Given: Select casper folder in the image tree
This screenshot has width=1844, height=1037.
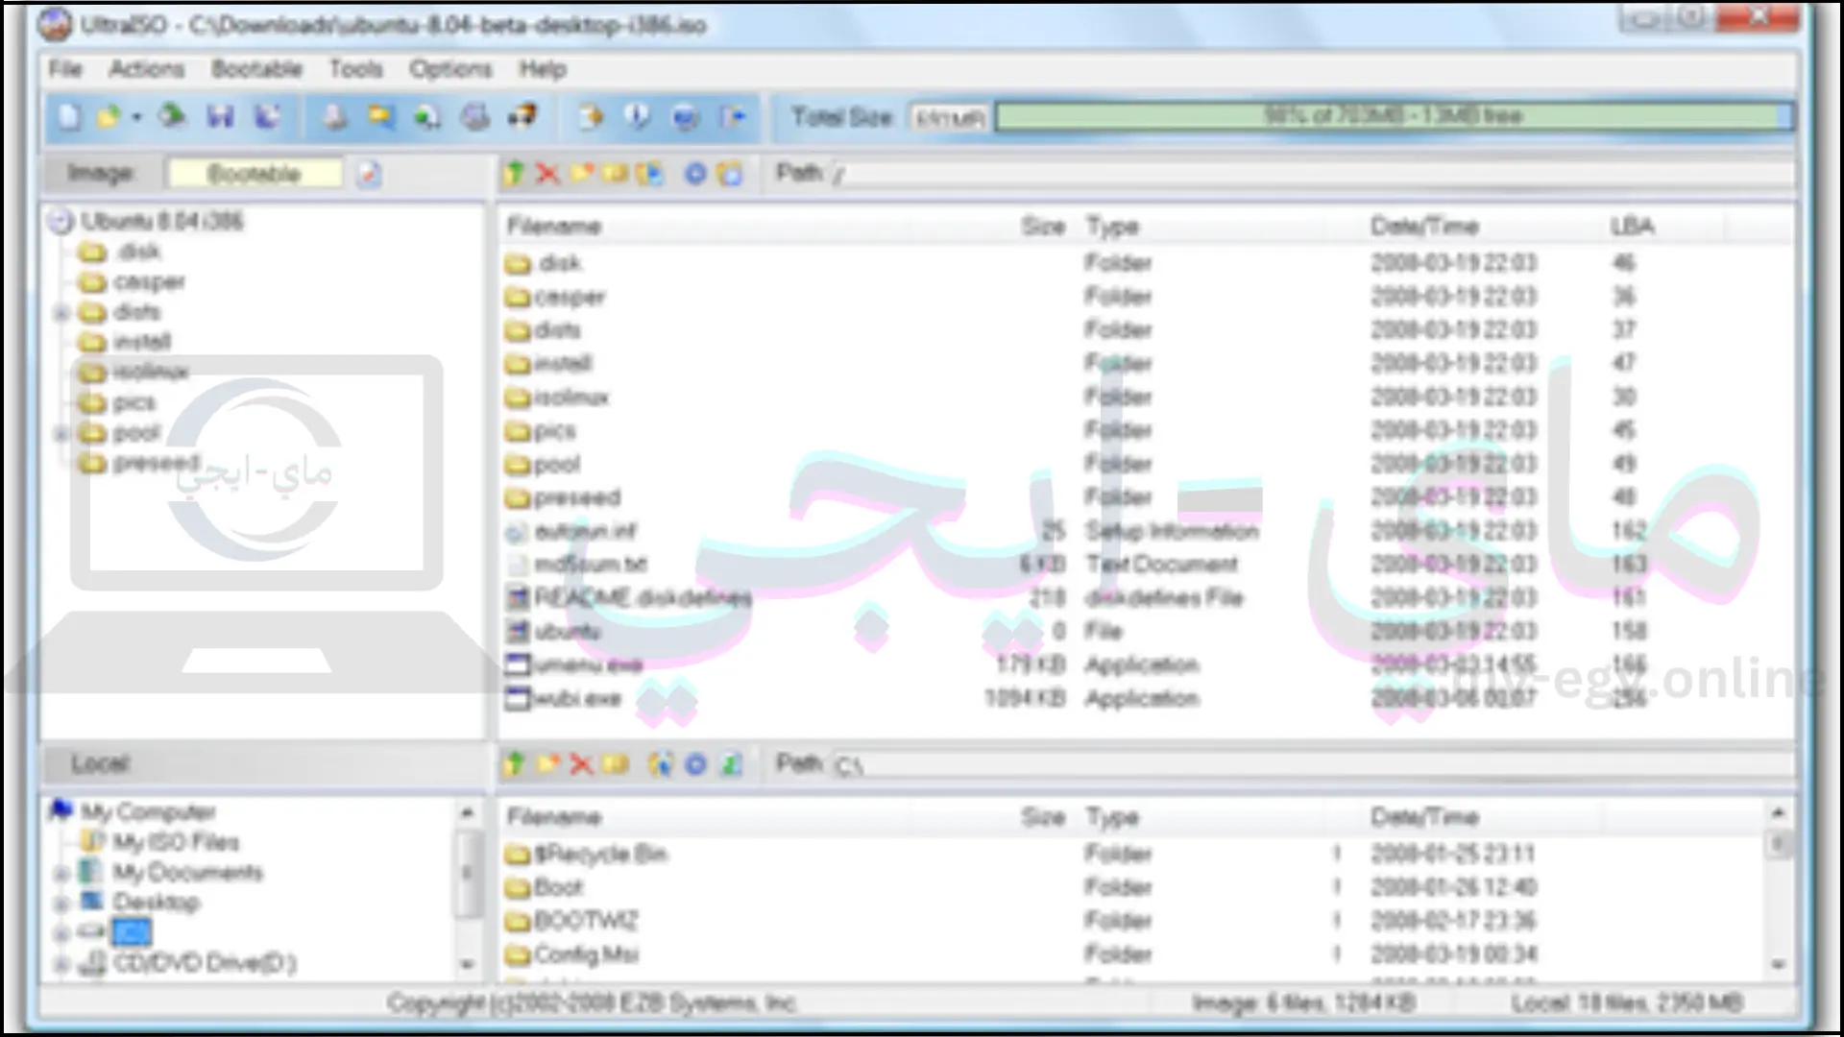Looking at the screenshot, I should point(149,282).
